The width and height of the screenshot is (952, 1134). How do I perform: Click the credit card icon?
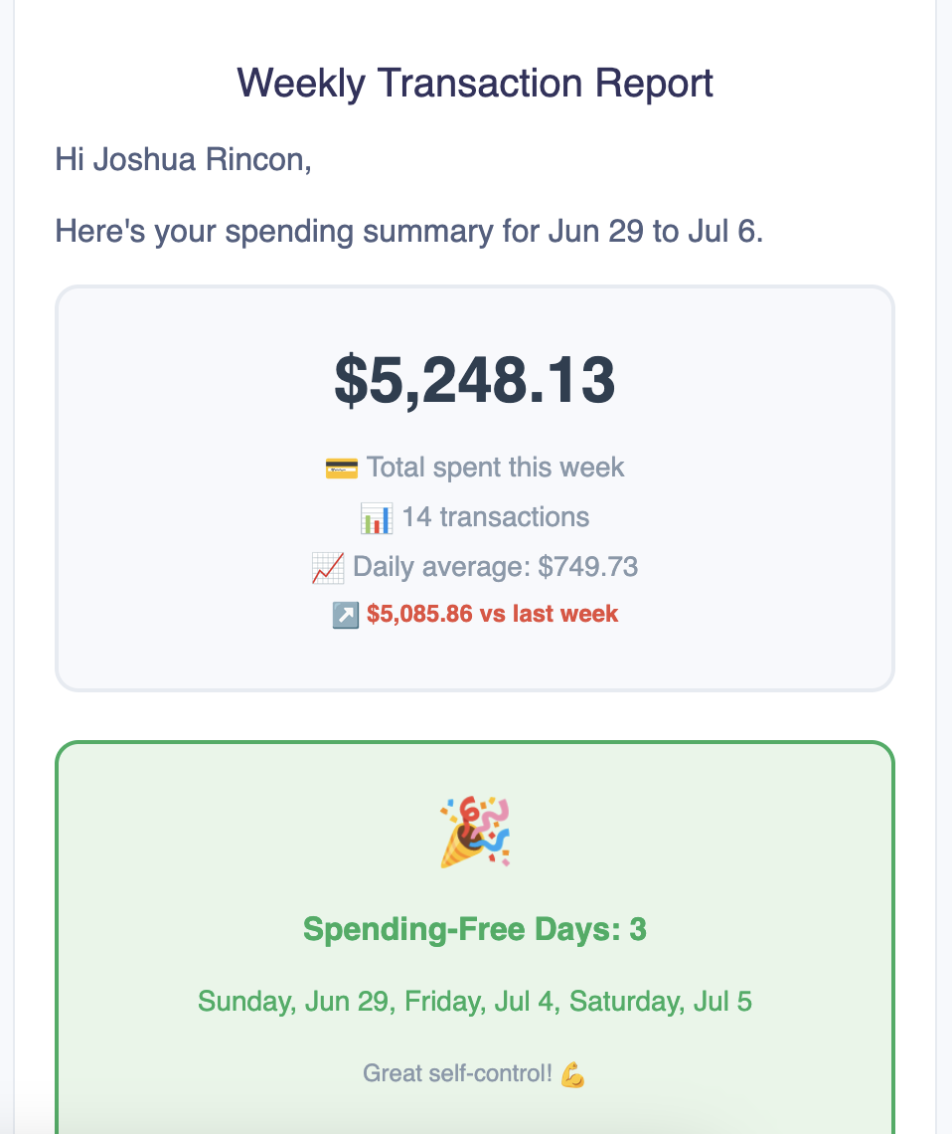point(341,468)
